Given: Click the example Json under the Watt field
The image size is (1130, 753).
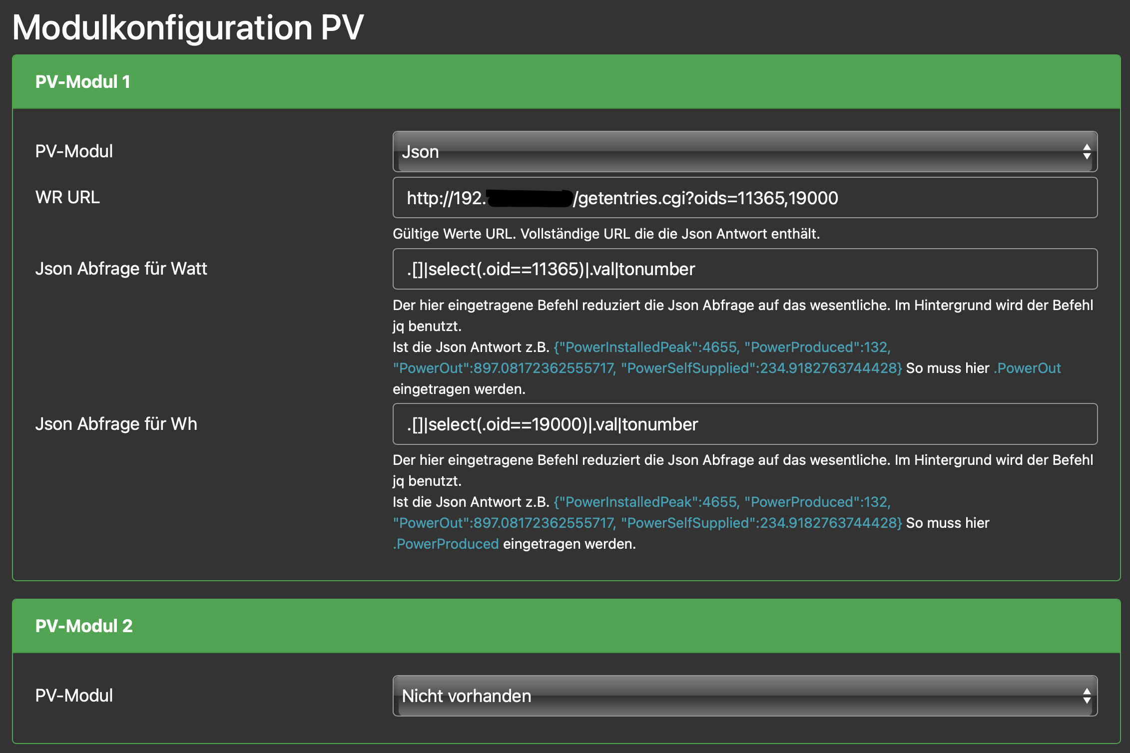Looking at the screenshot, I should click(721, 348).
